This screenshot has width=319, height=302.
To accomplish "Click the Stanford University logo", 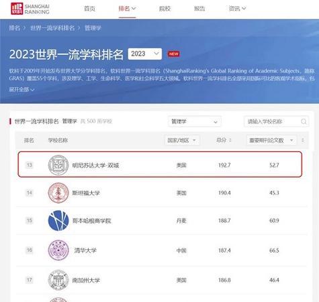I will (x=58, y=193).
